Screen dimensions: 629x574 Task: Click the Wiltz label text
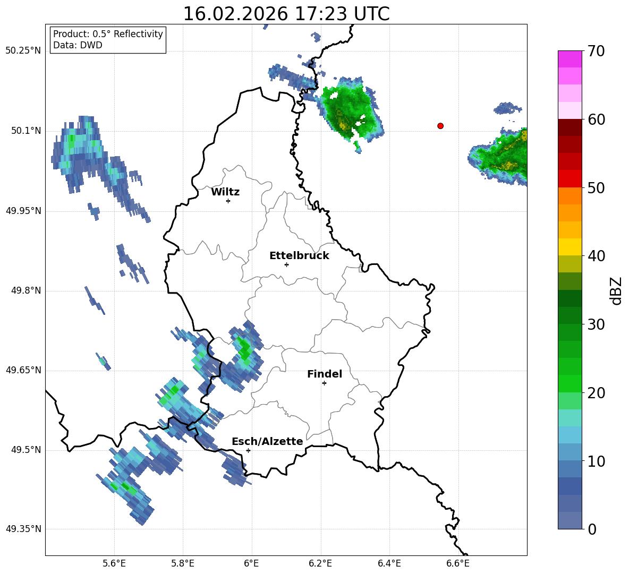pos(225,192)
